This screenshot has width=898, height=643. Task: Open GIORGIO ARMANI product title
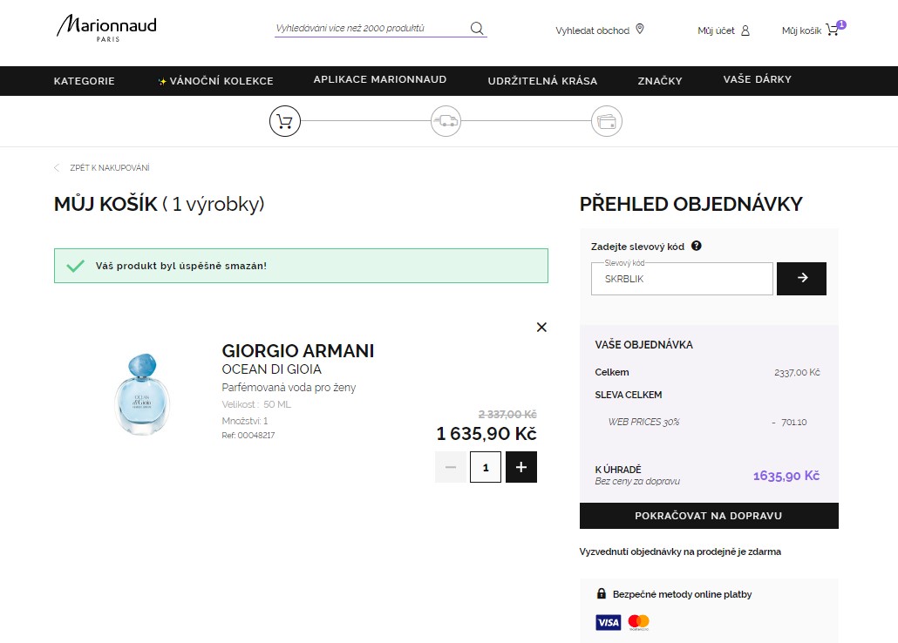[298, 350]
